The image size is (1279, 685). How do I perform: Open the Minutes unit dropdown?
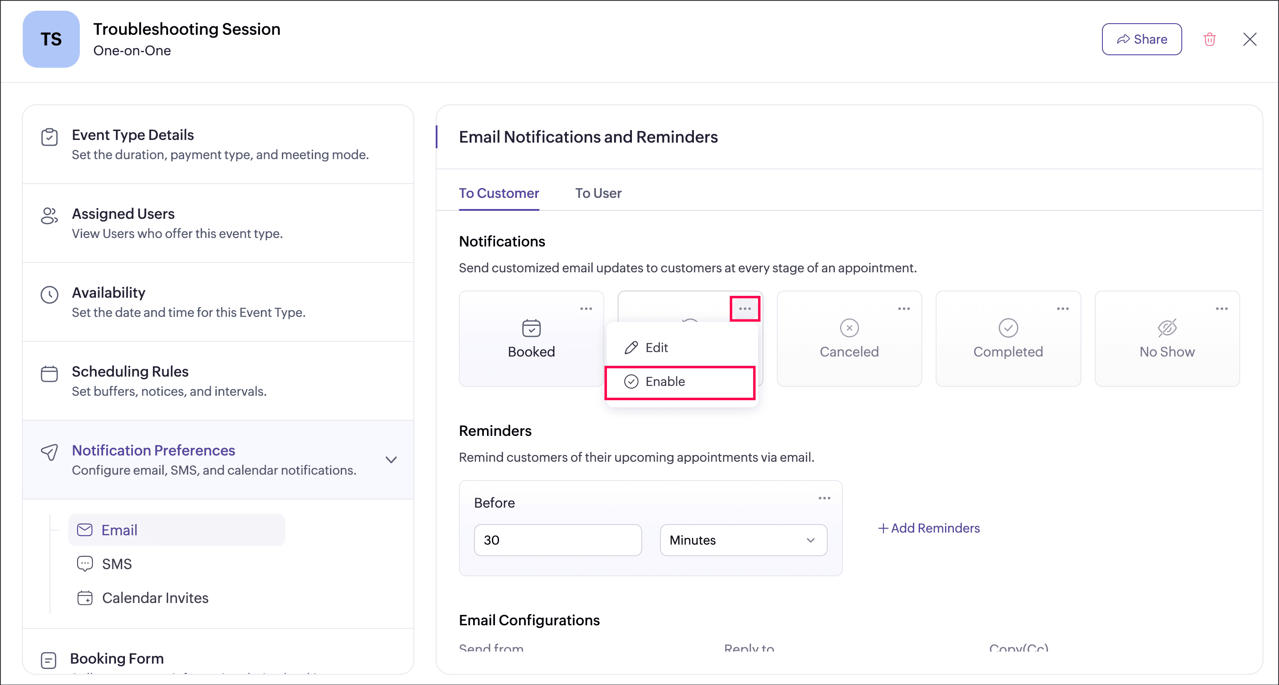point(743,540)
